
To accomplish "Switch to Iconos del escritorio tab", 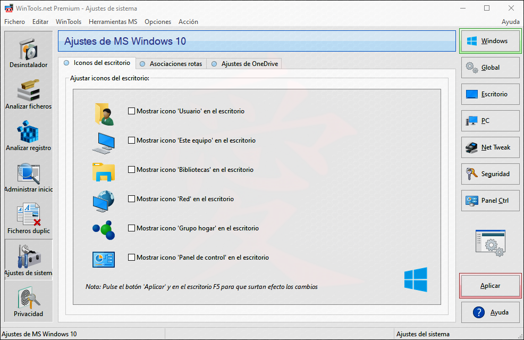I will pos(97,63).
